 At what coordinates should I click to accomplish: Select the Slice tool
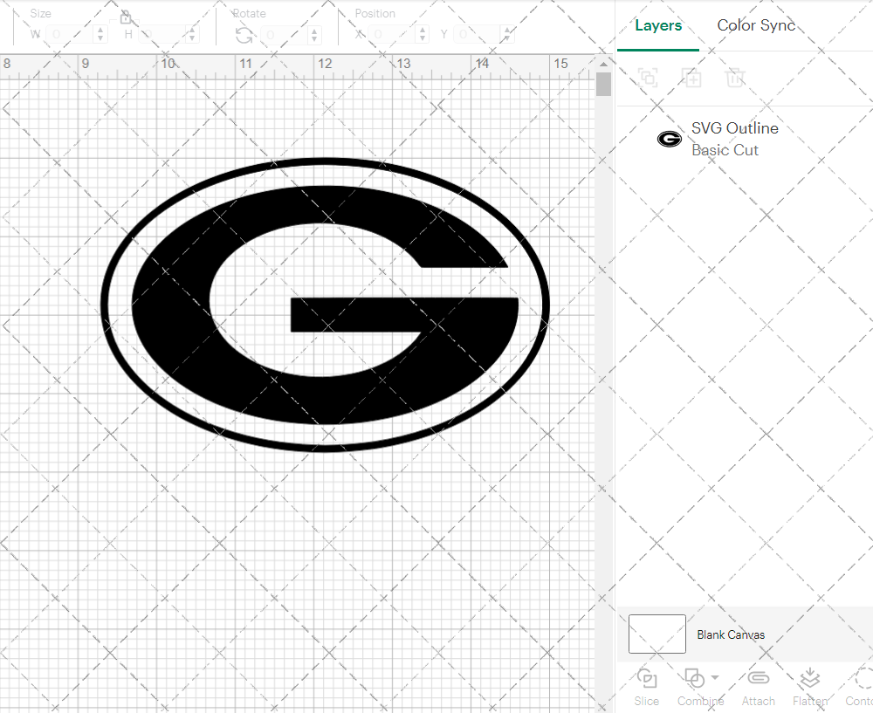click(x=646, y=685)
